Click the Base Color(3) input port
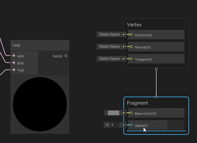The image size is (197, 143). click(x=131, y=113)
